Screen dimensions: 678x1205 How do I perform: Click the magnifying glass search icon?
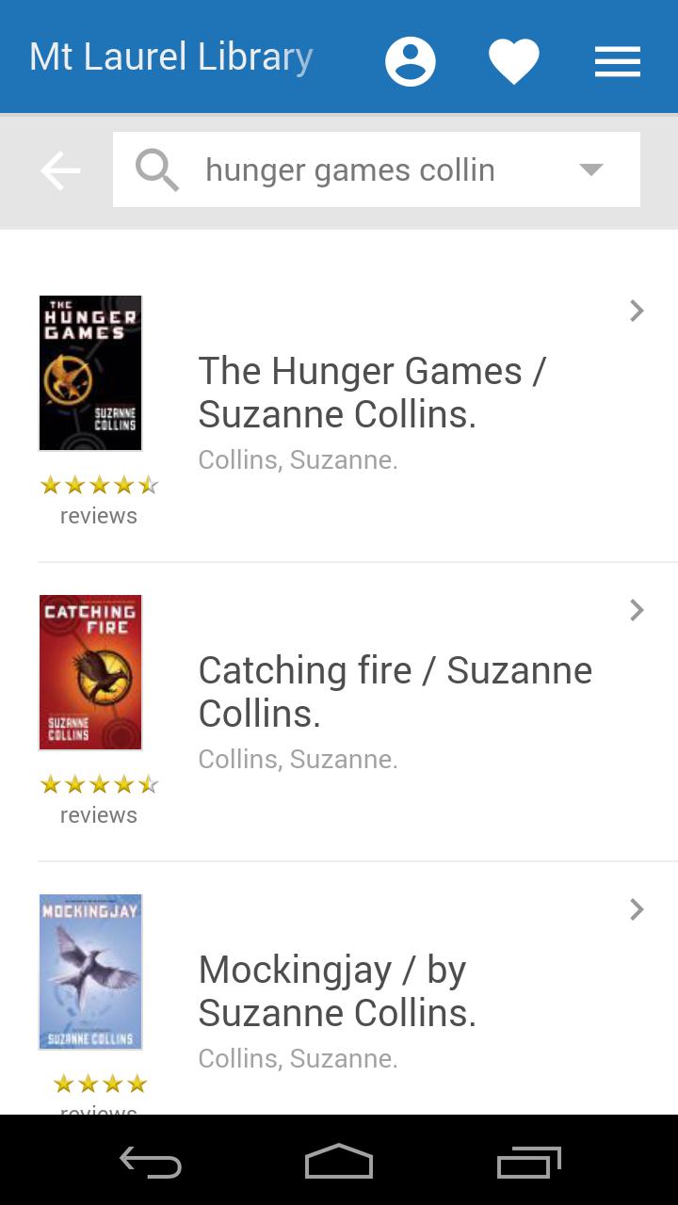(157, 170)
